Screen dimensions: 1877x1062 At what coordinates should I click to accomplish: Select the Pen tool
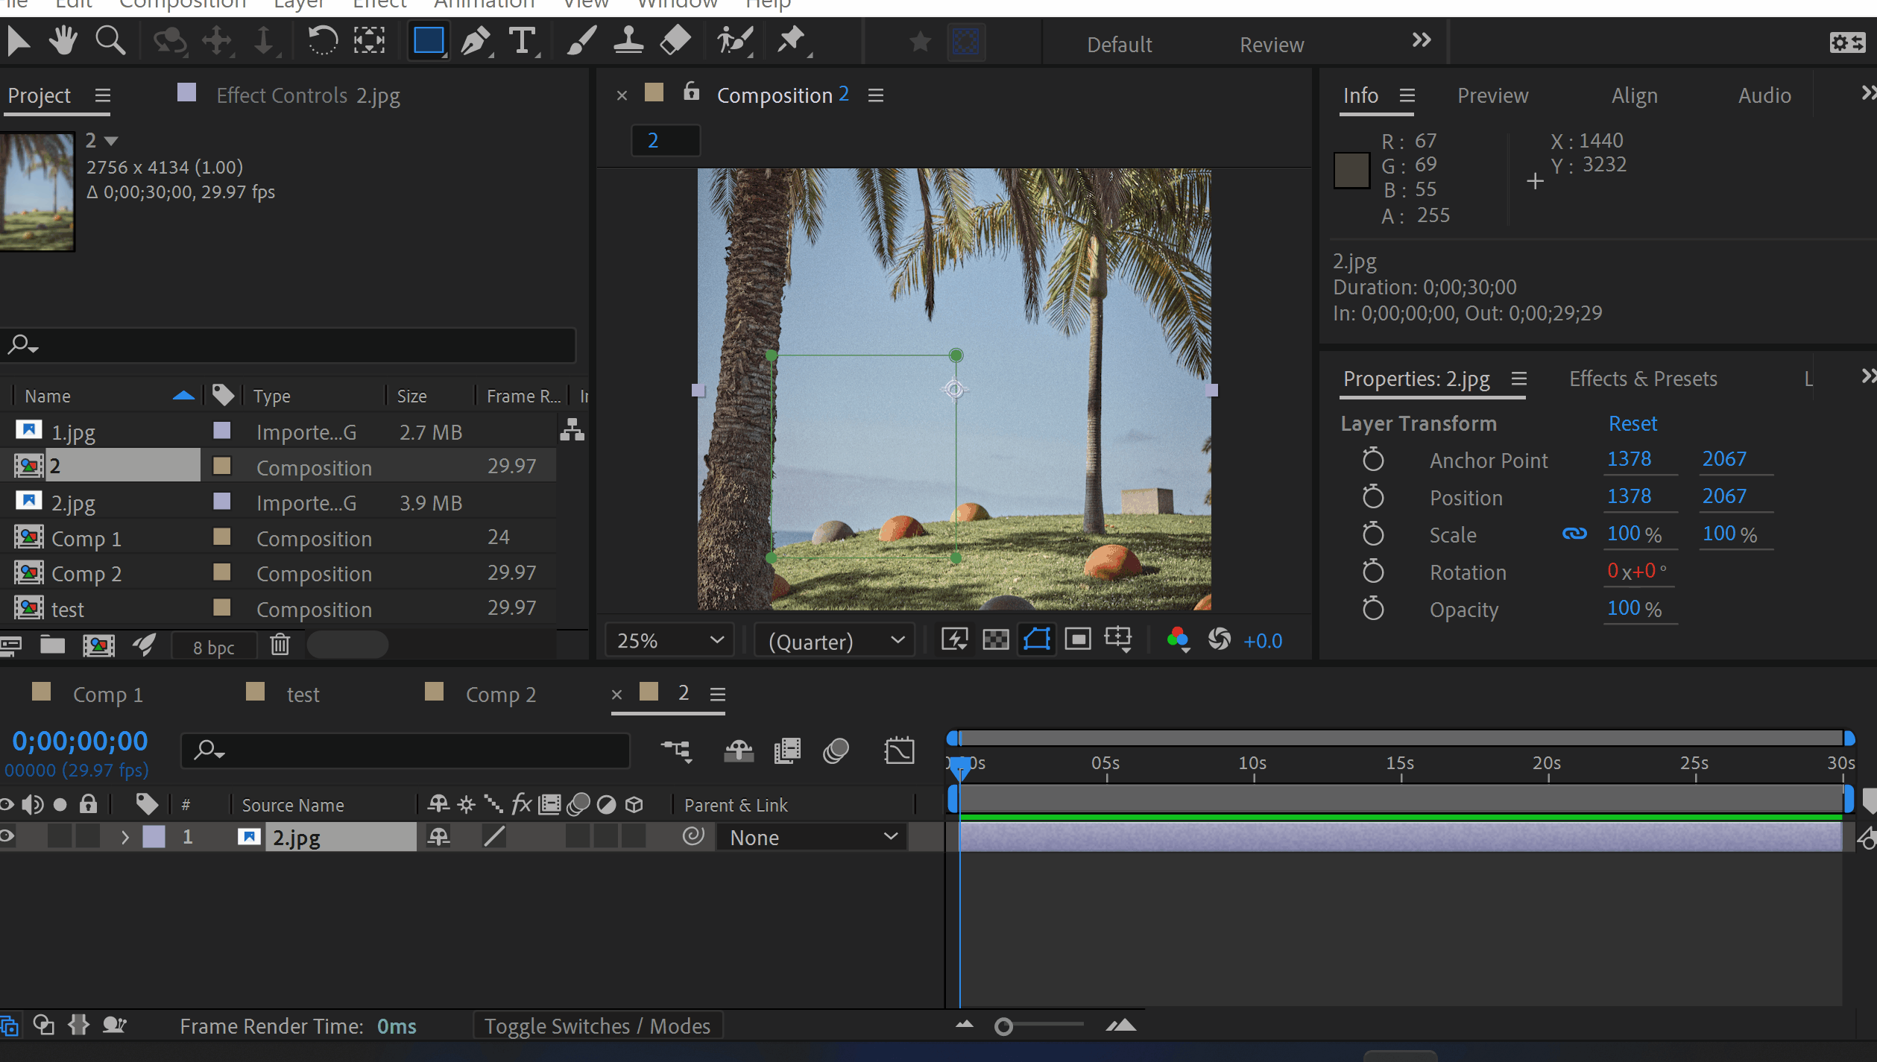coord(475,41)
